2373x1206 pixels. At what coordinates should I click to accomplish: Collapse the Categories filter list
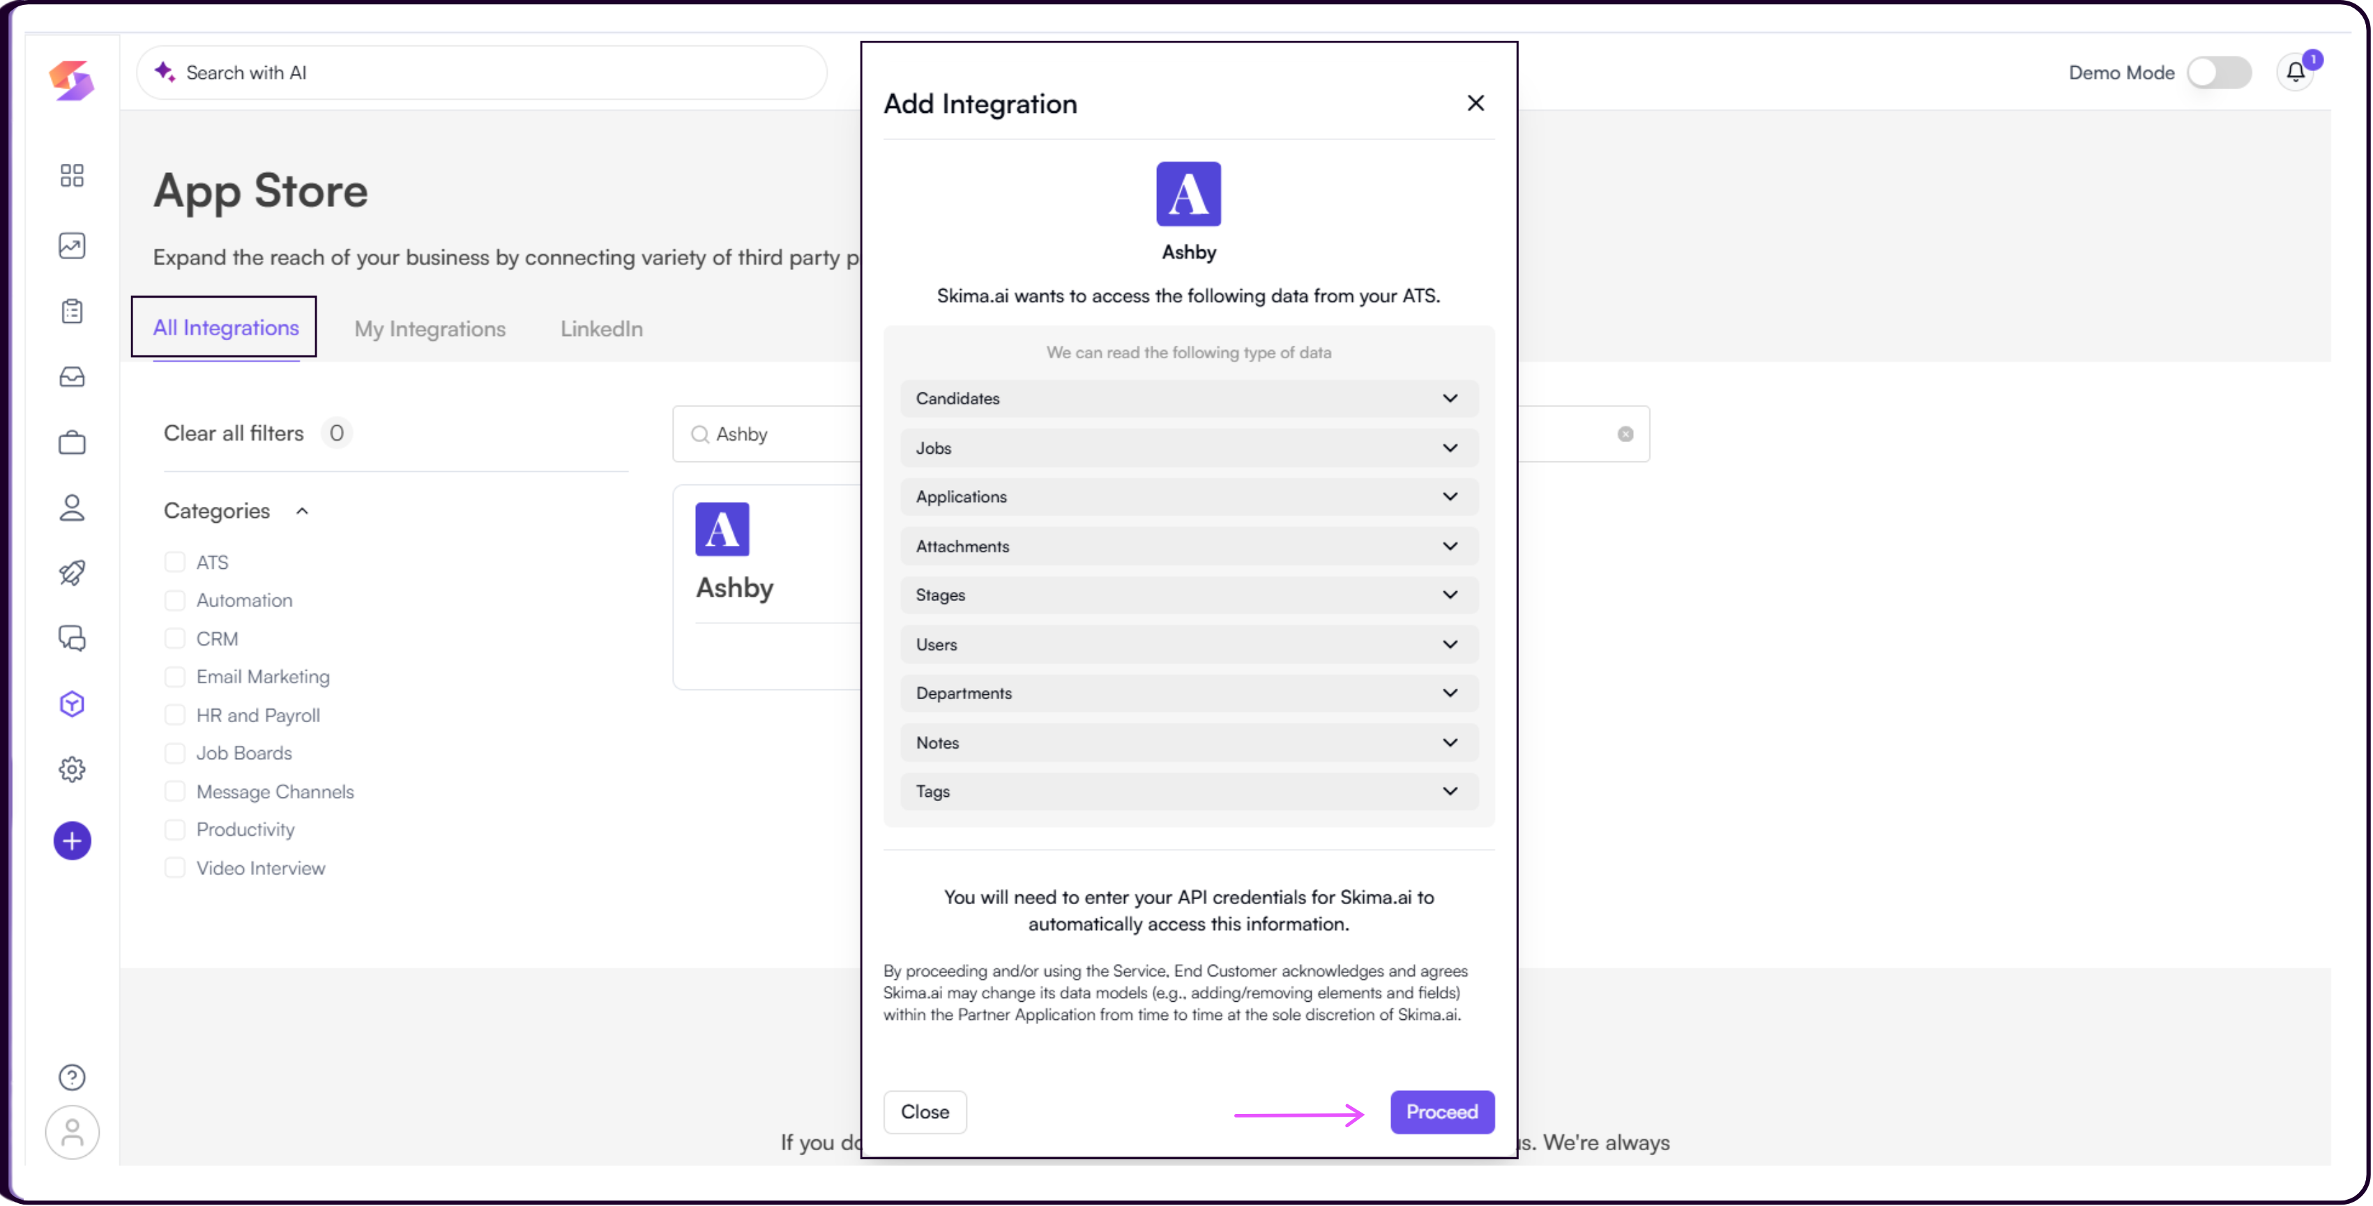(x=301, y=511)
